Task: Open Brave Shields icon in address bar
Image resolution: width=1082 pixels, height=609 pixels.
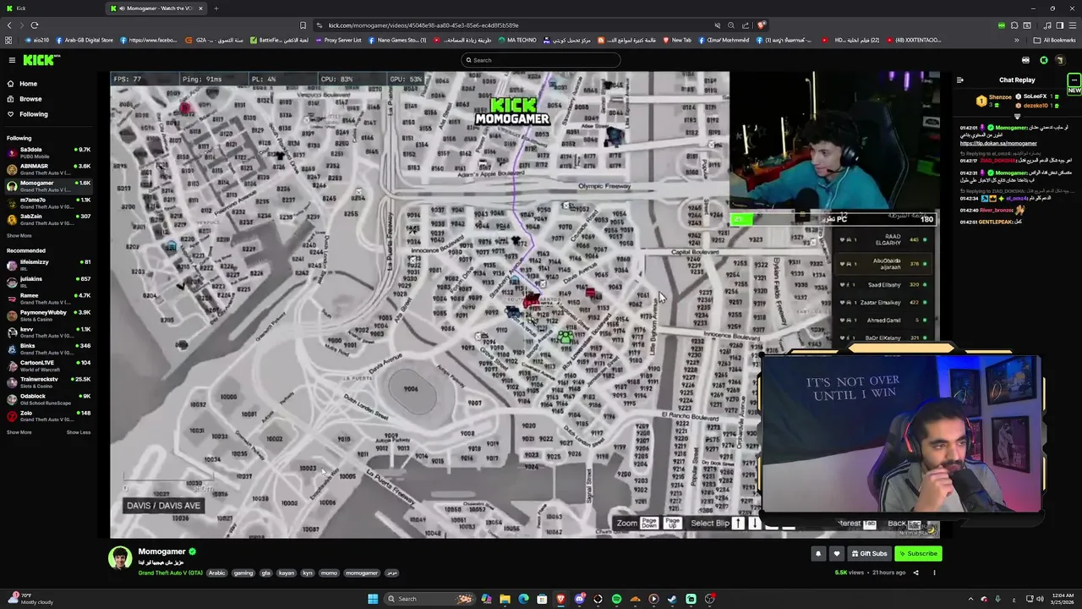Action: (x=761, y=25)
